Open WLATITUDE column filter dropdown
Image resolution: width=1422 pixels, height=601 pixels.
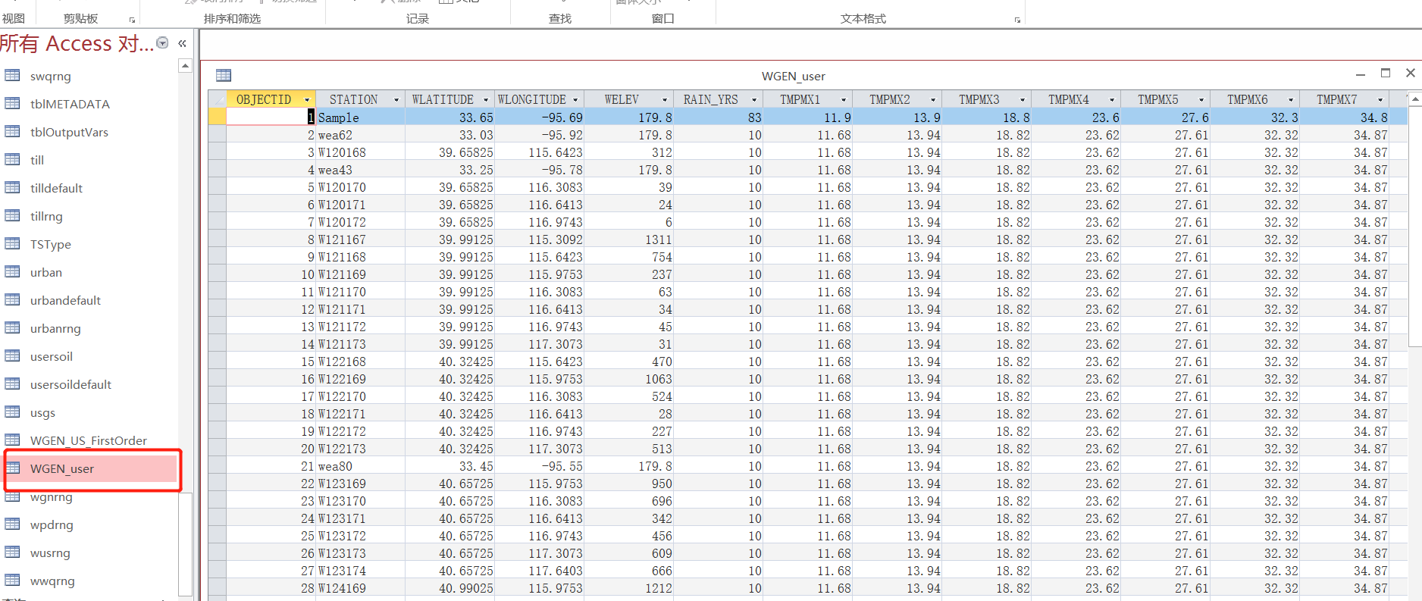(x=486, y=100)
